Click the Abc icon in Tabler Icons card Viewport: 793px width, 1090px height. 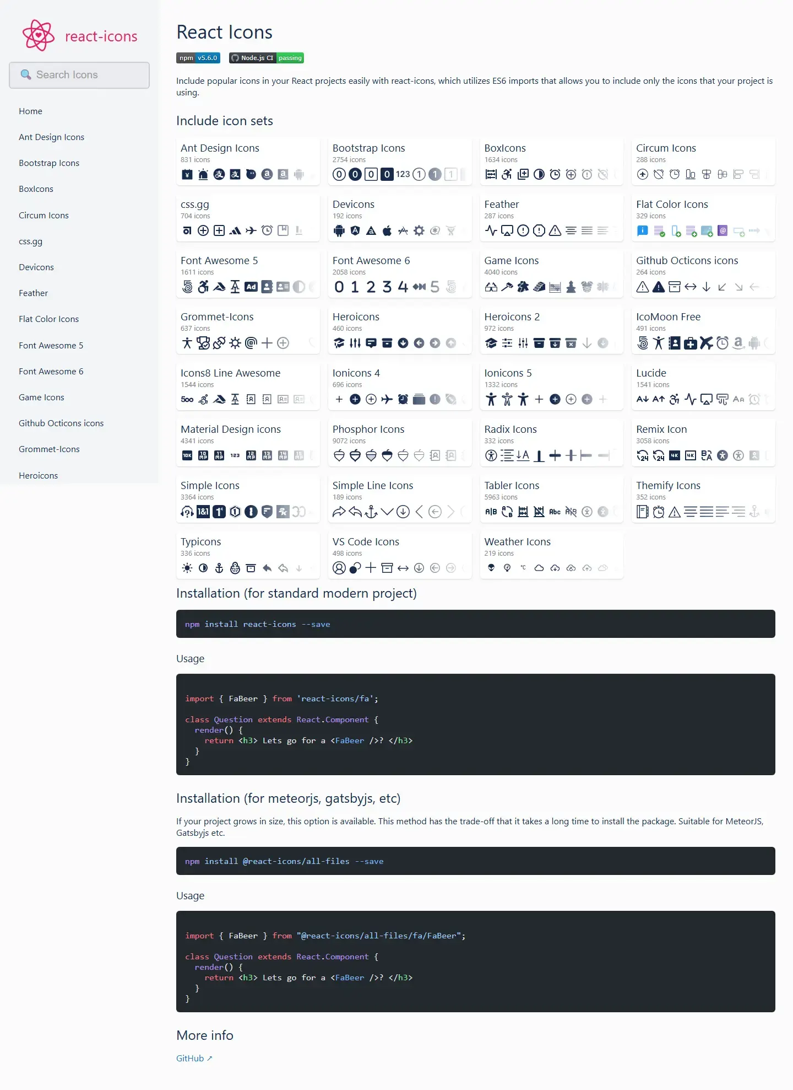tap(555, 512)
